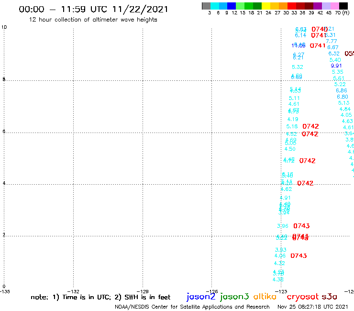Click the wave height value '5.32'
This screenshot has height=311, width=354.
pyautogui.click(x=298, y=67)
